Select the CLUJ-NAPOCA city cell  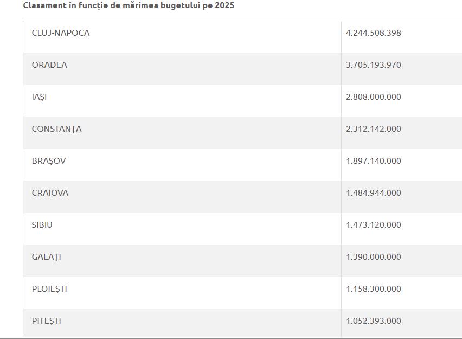61,33
